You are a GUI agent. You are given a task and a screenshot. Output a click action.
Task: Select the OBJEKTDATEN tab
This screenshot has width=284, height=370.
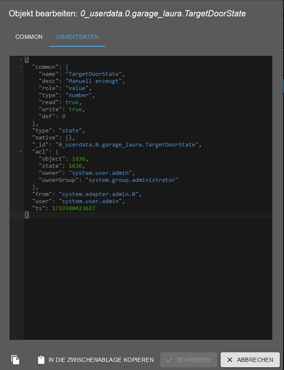coord(77,37)
